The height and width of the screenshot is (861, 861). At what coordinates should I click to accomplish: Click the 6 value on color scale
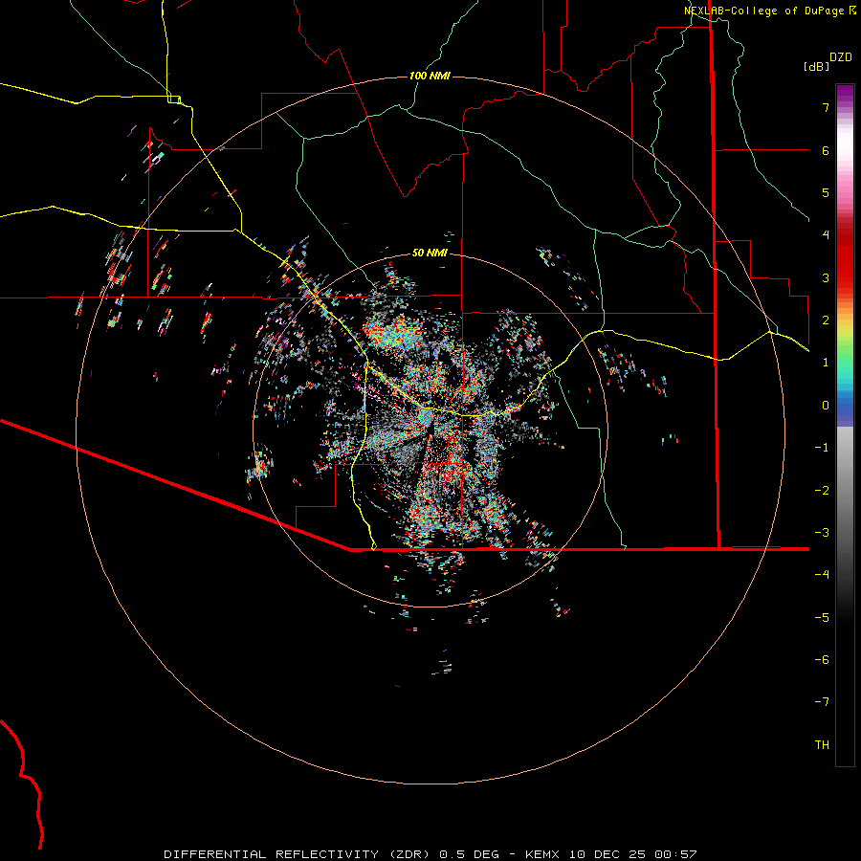(826, 150)
